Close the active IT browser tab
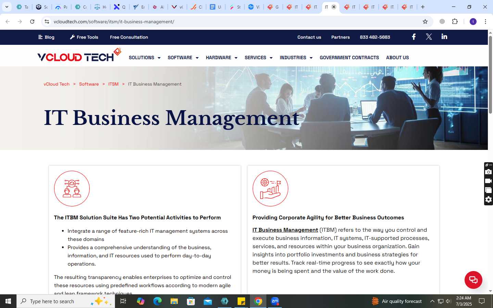This screenshot has width=493, height=308. click(334, 7)
